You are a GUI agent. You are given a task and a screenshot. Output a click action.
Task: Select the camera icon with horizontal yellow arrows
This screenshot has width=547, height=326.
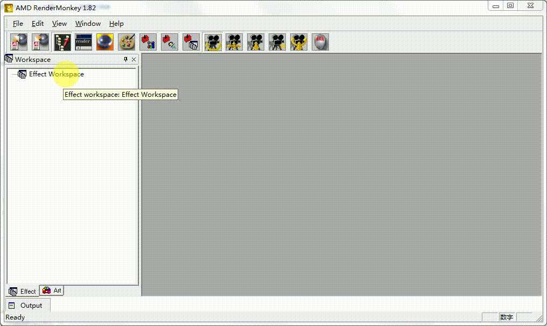pyautogui.click(x=234, y=42)
